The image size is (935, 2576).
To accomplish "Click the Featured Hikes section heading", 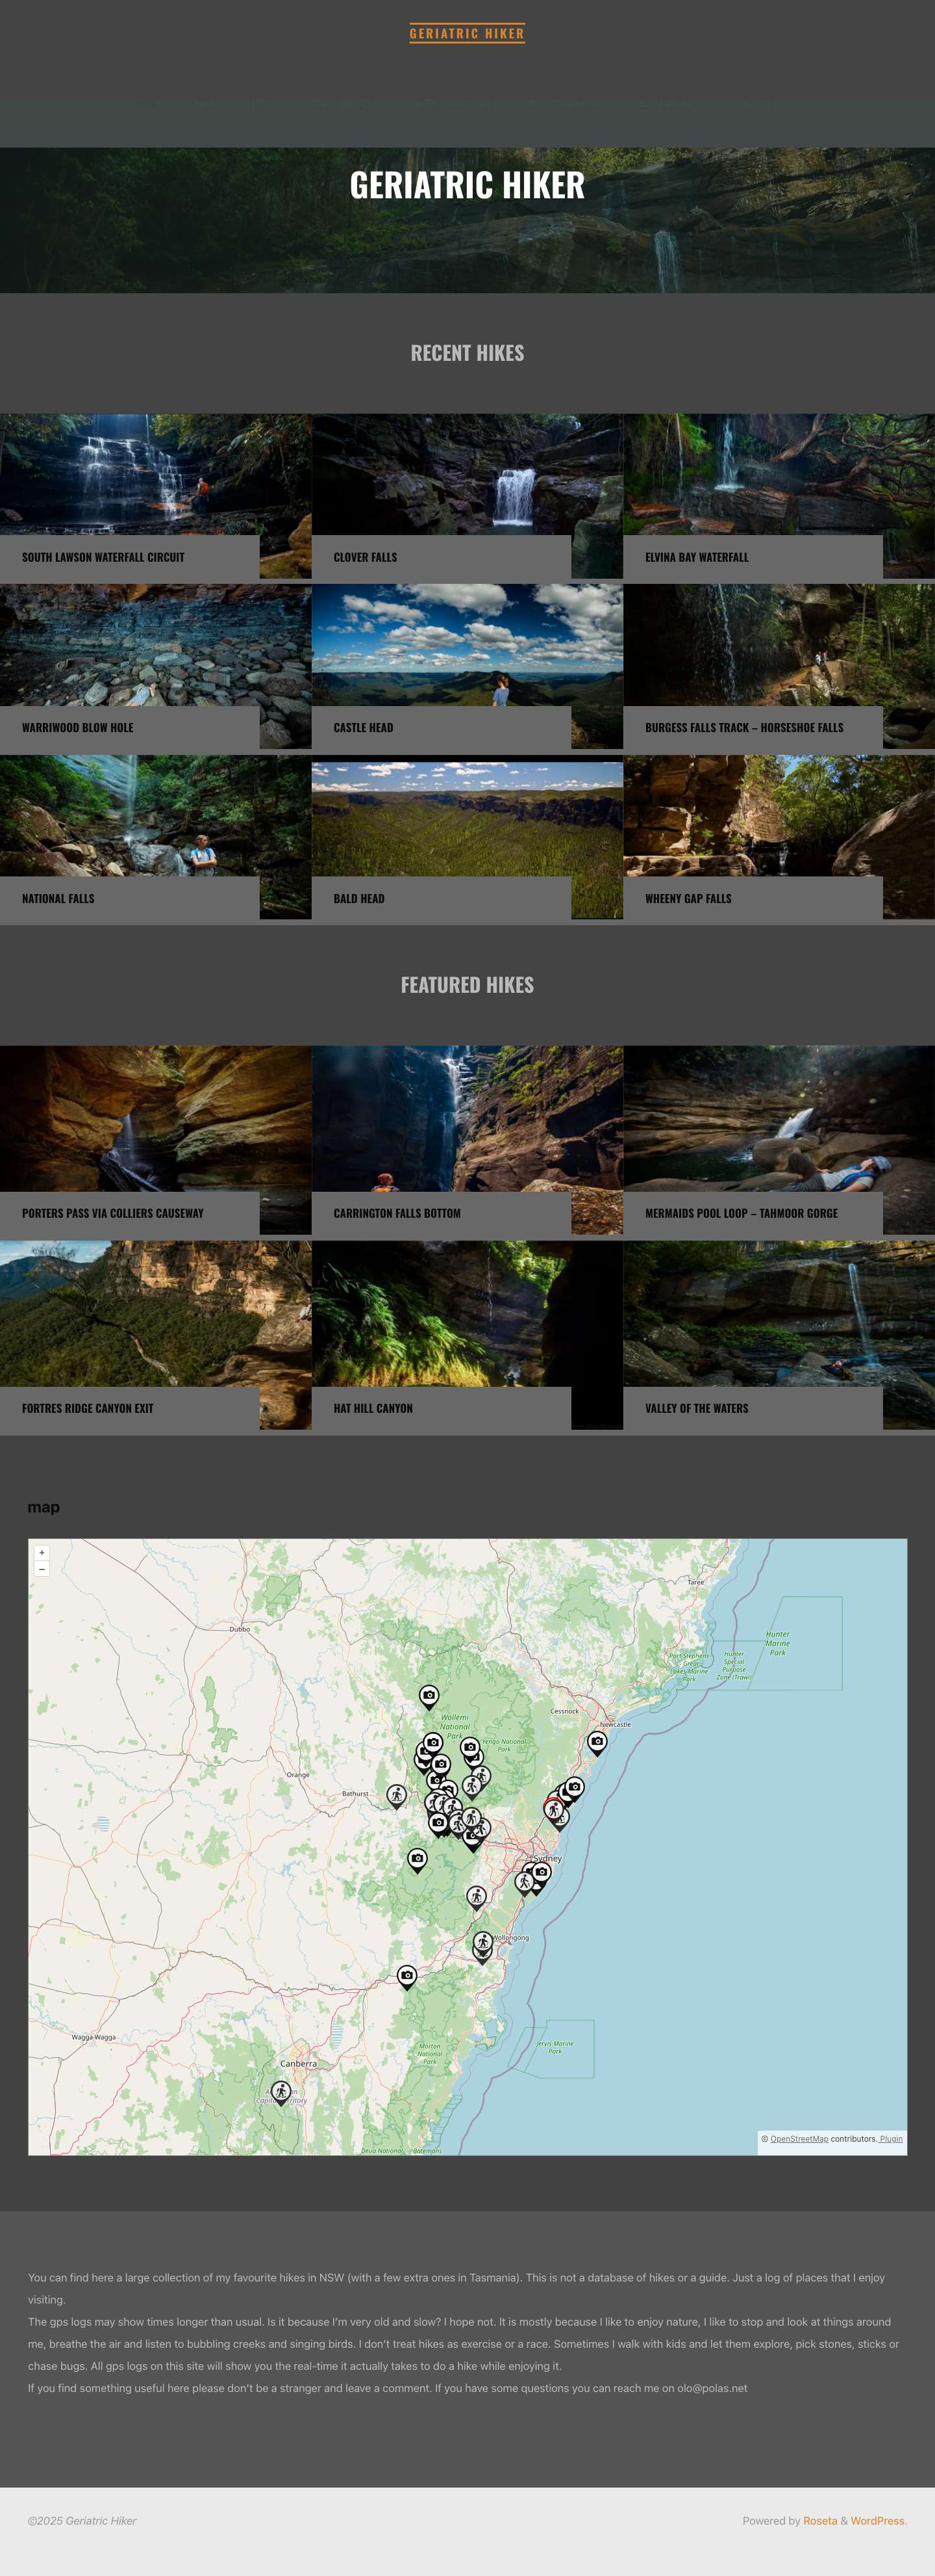I will coord(467,985).
